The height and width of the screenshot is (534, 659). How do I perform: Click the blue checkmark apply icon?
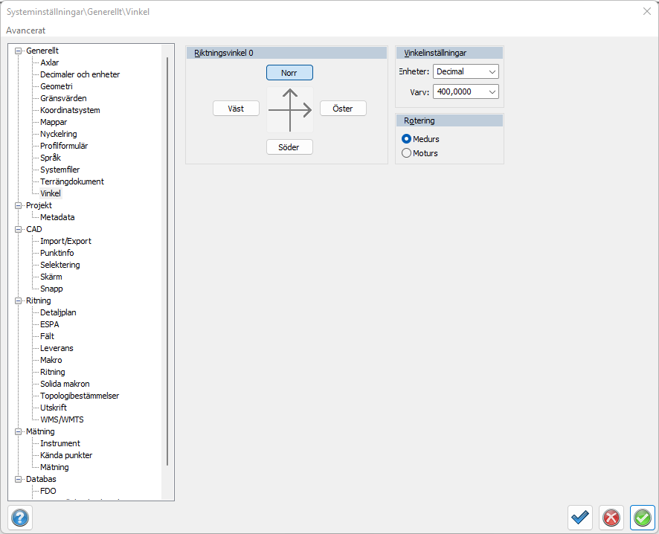[x=580, y=518]
